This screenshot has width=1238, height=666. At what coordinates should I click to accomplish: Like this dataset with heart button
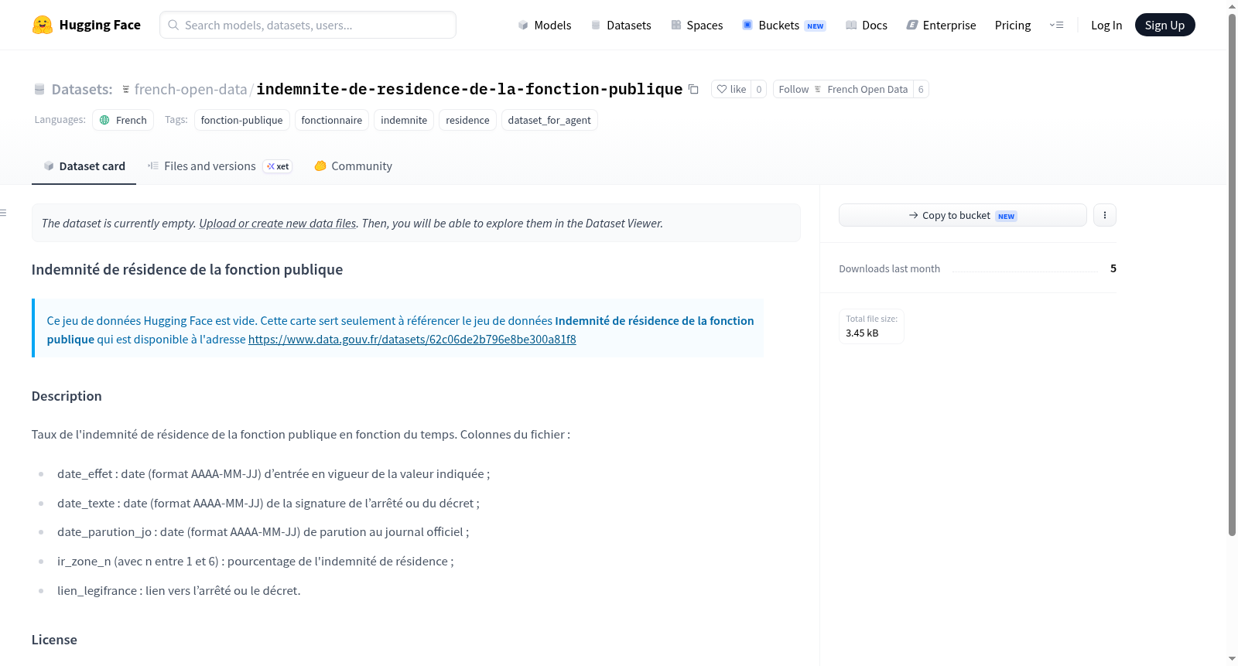(731, 90)
